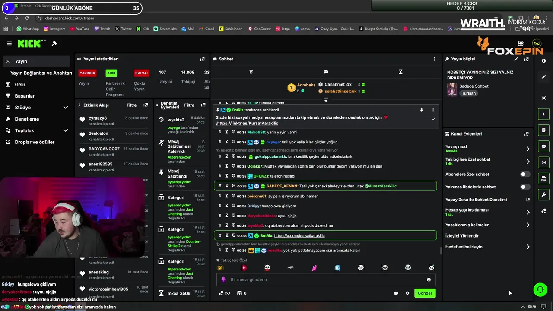Click the Sadece Sohbet category thumbnail
The width and height of the screenshot is (553, 311).
coord(452,89)
